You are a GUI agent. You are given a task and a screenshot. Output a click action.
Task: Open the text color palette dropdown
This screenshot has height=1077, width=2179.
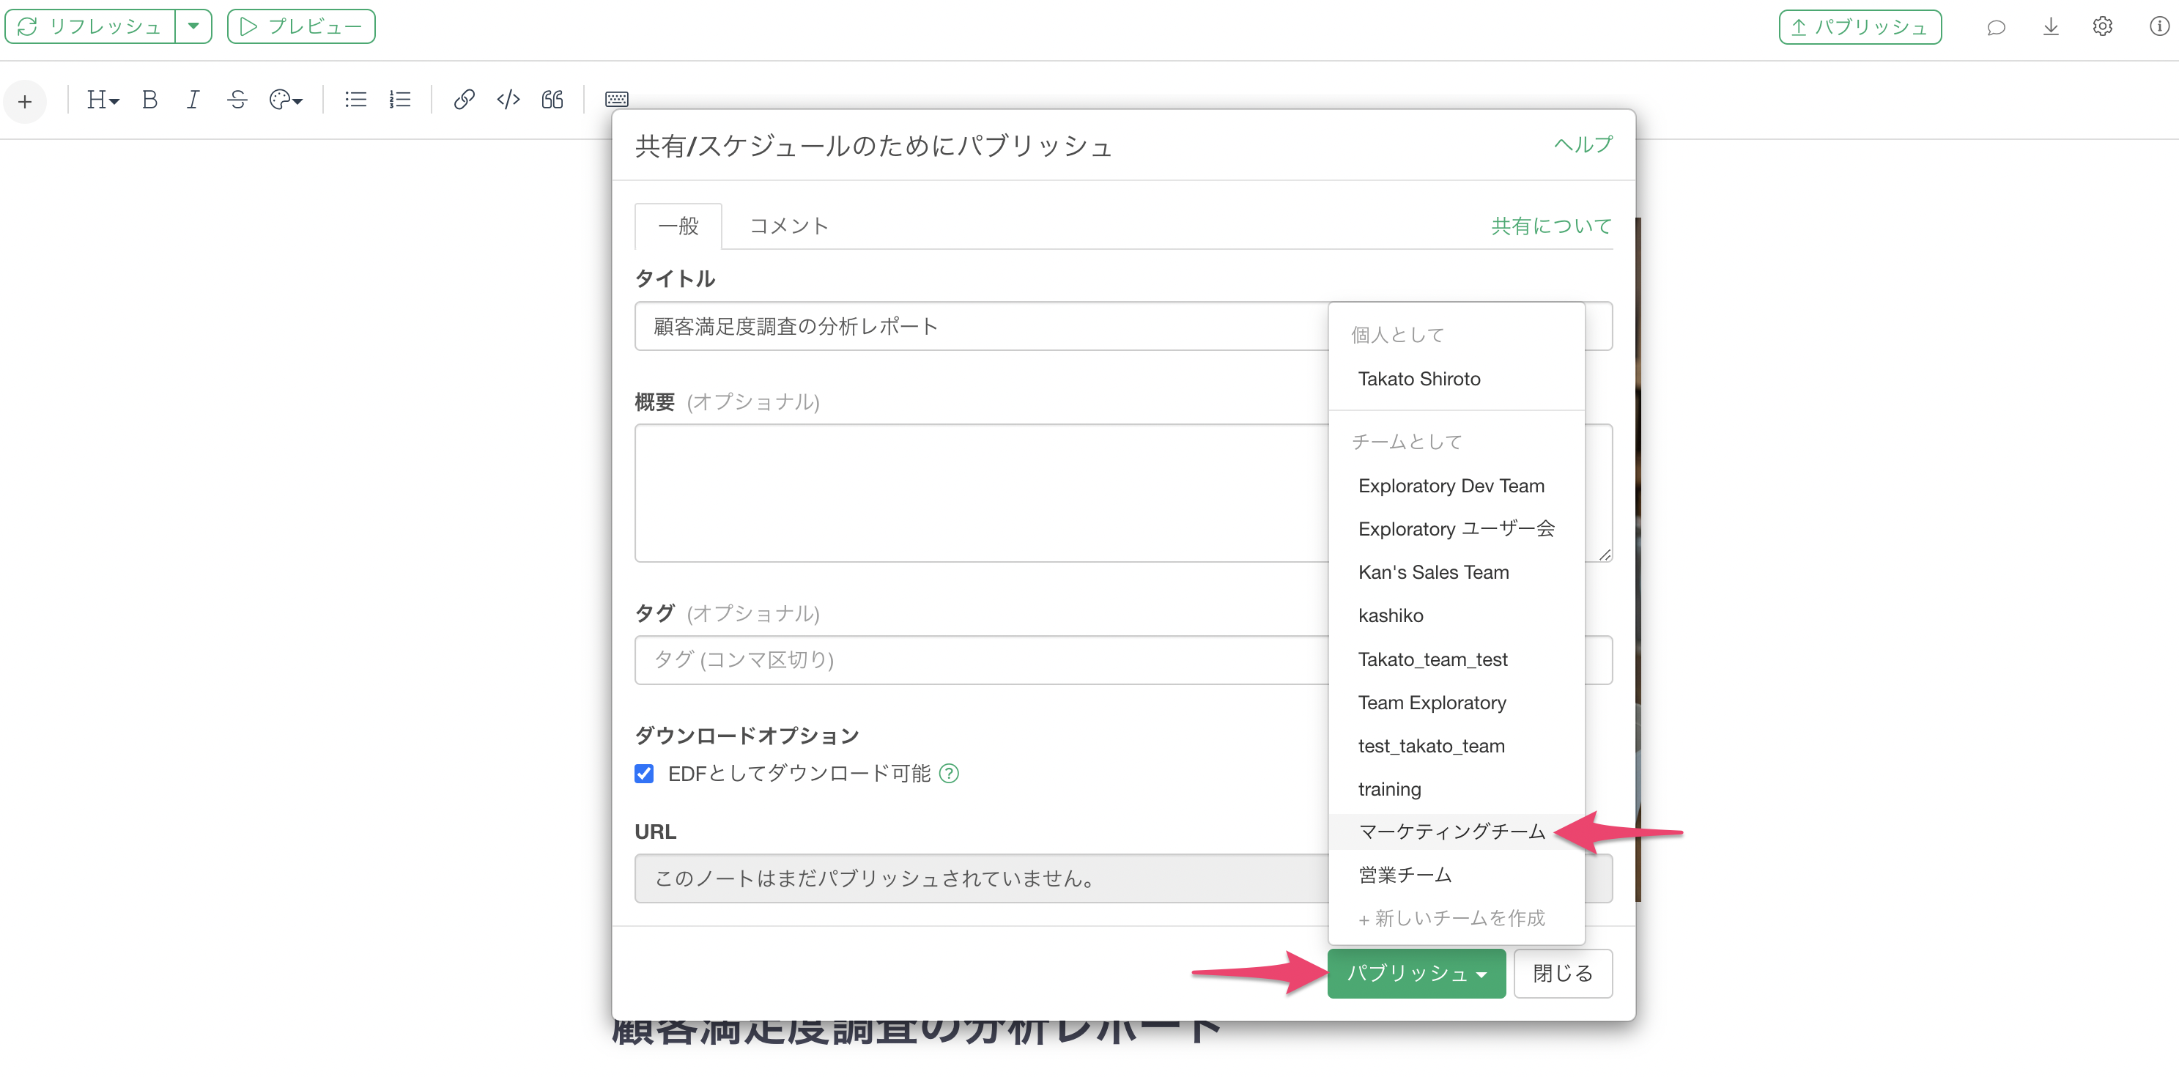click(x=286, y=100)
